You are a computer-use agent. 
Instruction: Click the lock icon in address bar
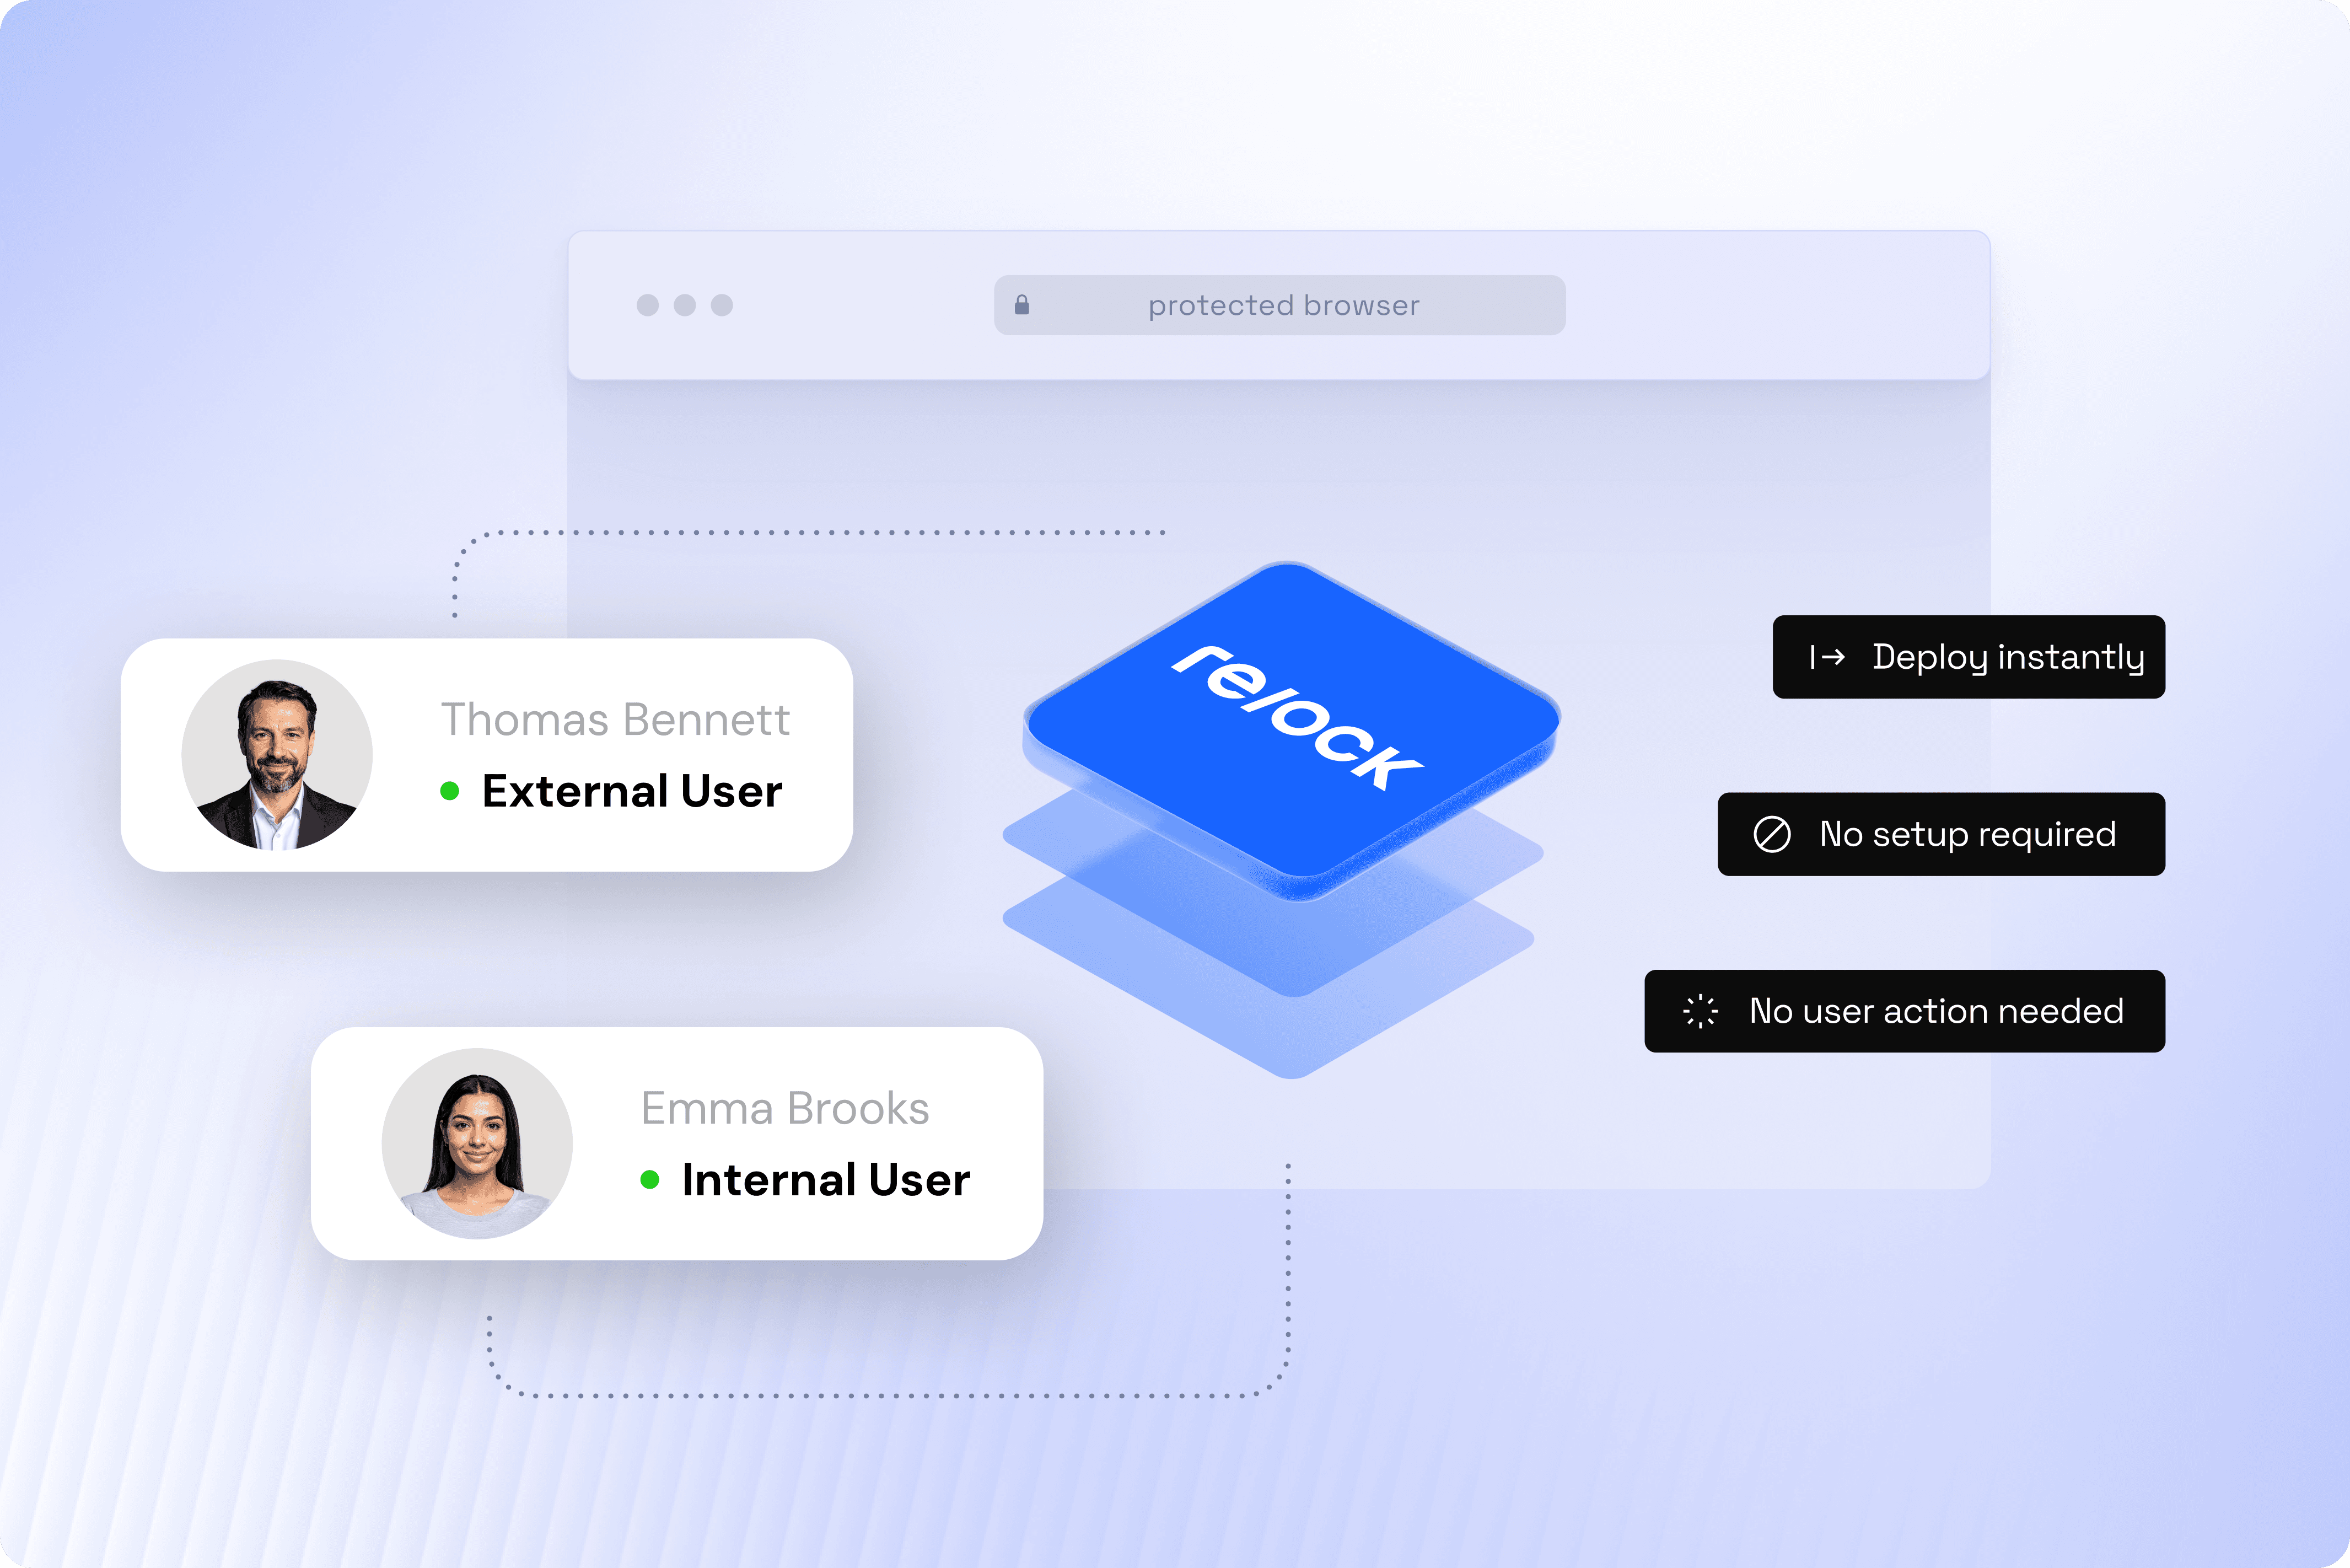click(x=1021, y=305)
